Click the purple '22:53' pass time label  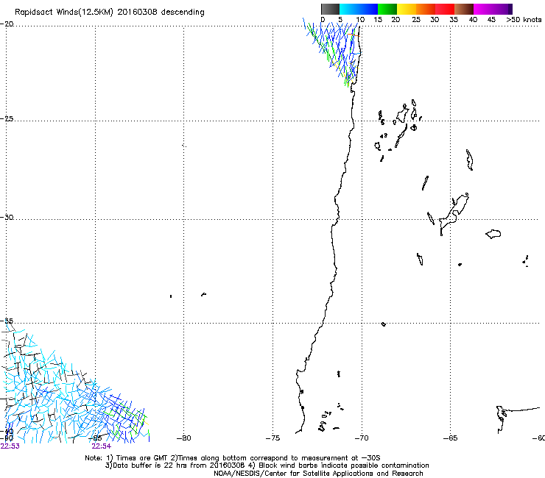pyautogui.click(x=10, y=446)
